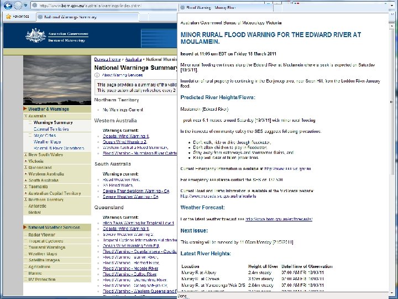This screenshot has width=398, height=299.
Task: Go back with the browser Back arrow
Action: (x=8, y=5)
